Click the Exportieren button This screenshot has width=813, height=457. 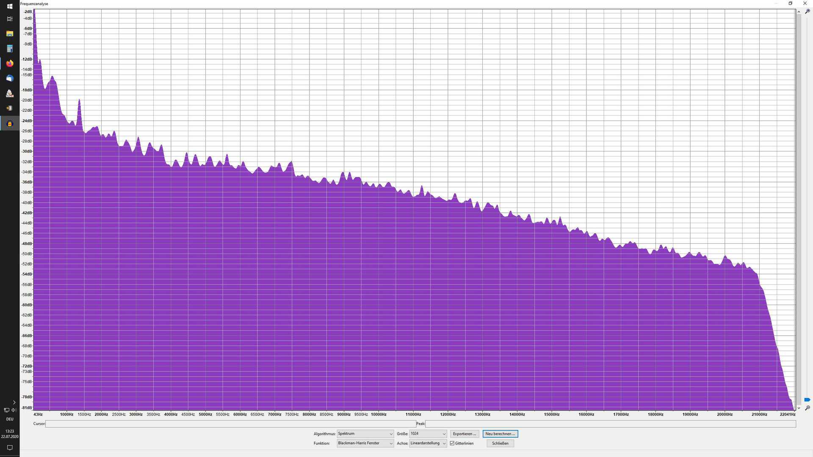click(464, 434)
